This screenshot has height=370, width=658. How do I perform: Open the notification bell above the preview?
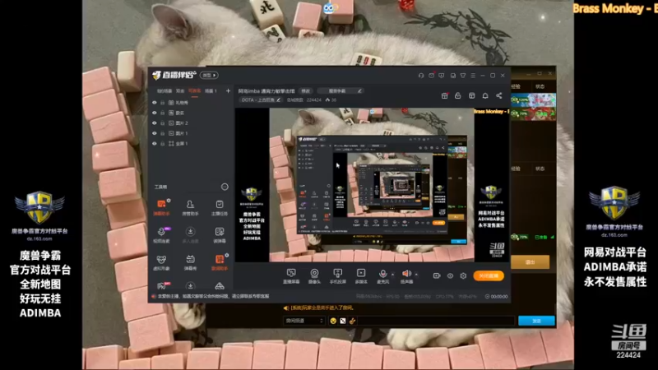[485, 95]
